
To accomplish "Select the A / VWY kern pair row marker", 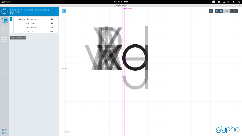I will pos(11,31).
